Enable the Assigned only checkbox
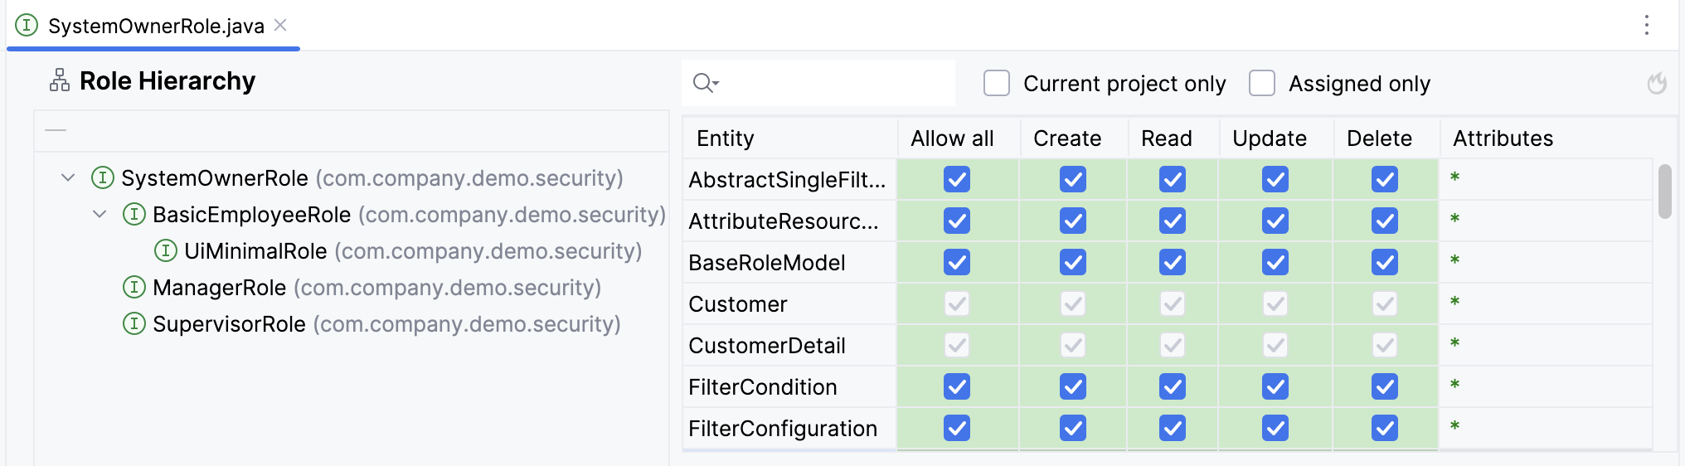 1261,84
